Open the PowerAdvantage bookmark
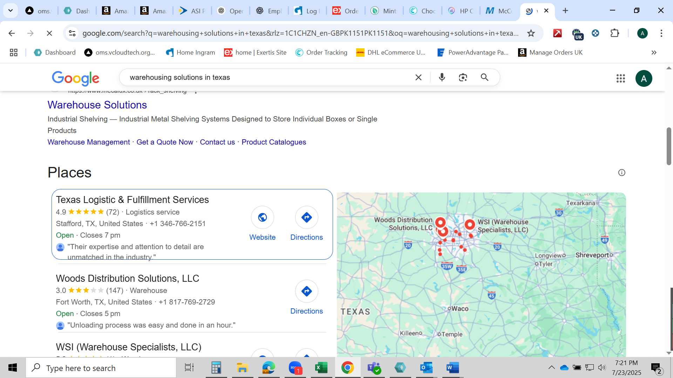This screenshot has width=673, height=378. (473, 52)
